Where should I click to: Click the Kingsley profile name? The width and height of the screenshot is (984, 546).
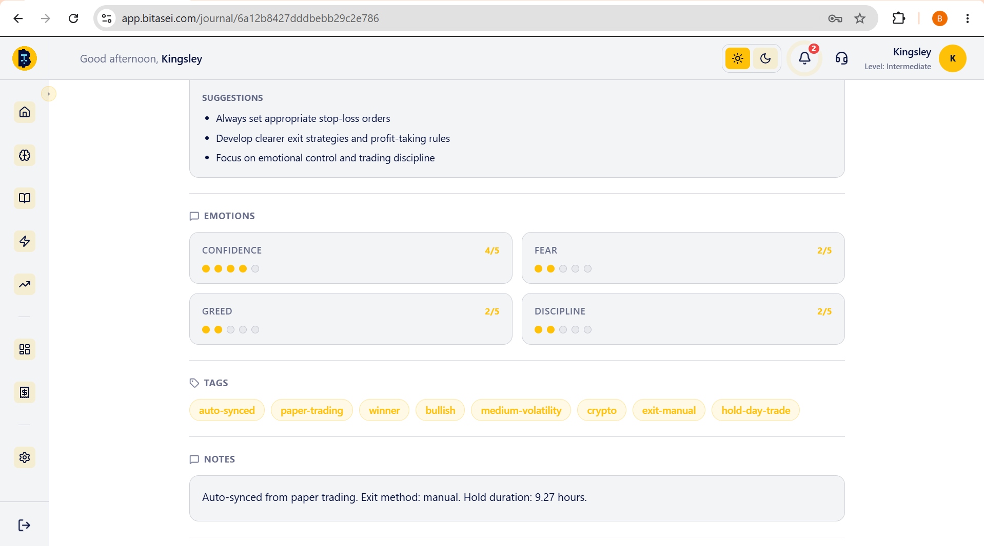[x=912, y=52]
